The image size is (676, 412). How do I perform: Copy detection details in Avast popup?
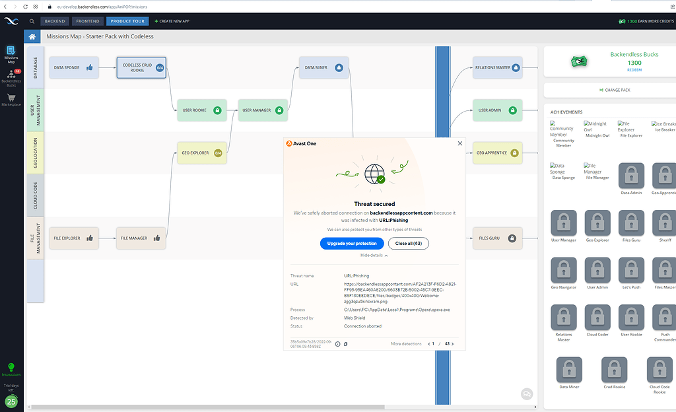pyautogui.click(x=345, y=344)
